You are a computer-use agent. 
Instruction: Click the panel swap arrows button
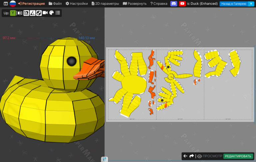[104, 159]
